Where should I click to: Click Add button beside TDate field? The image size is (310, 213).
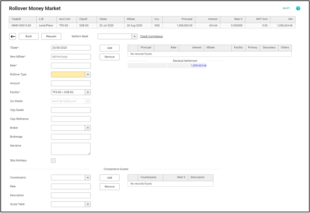(110, 48)
